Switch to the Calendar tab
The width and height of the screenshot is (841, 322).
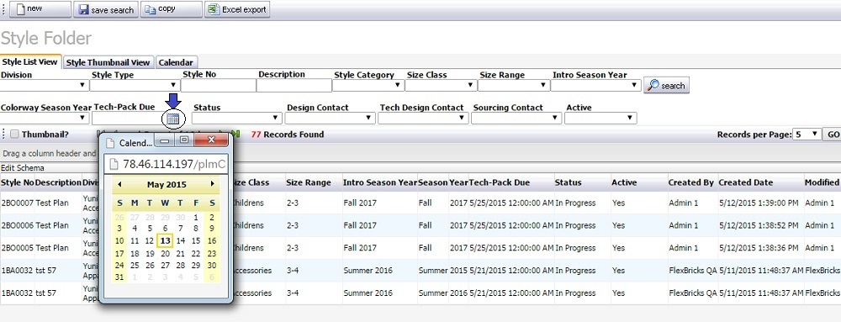pyautogui.click(x=176, y=62)
